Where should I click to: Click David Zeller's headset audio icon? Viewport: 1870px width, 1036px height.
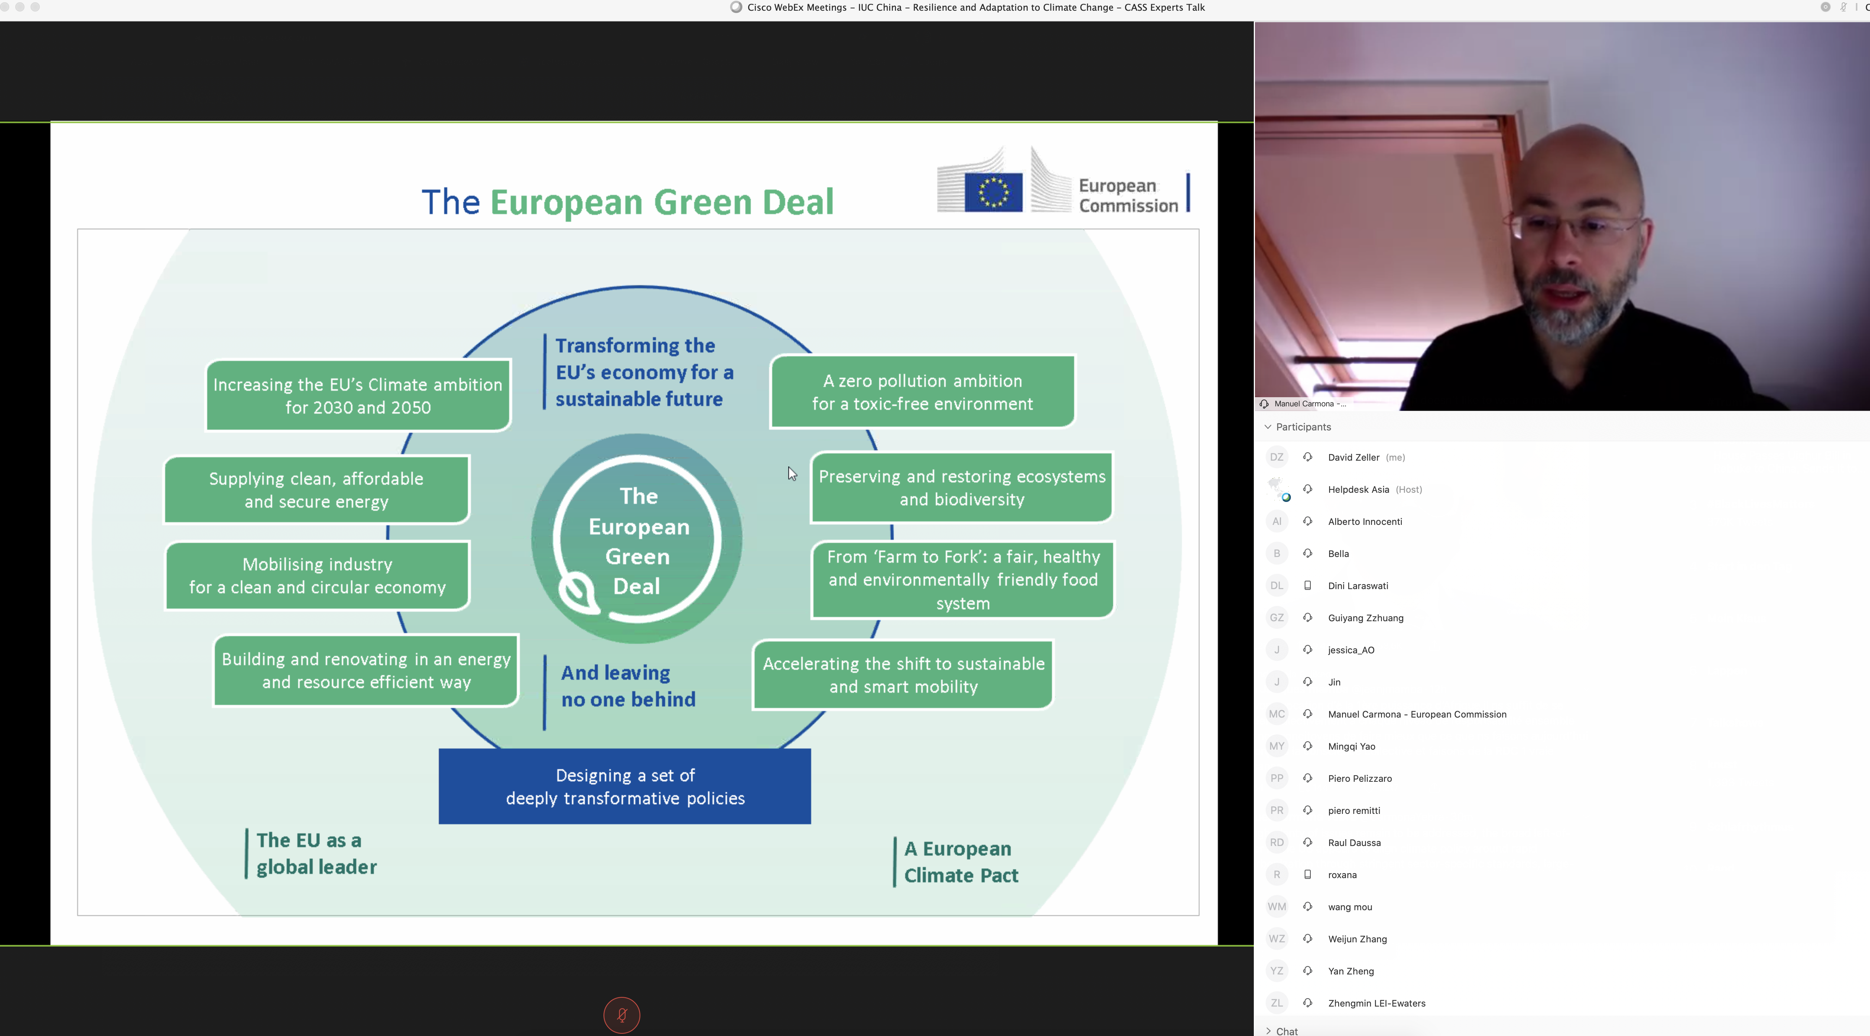click(x=1307, y=457)
